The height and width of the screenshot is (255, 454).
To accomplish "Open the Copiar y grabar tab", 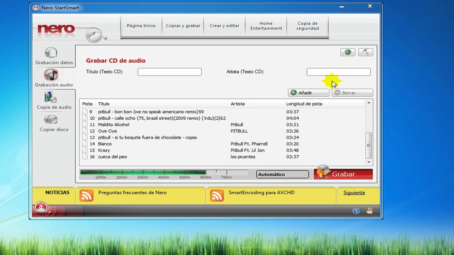I will (183, 25).
